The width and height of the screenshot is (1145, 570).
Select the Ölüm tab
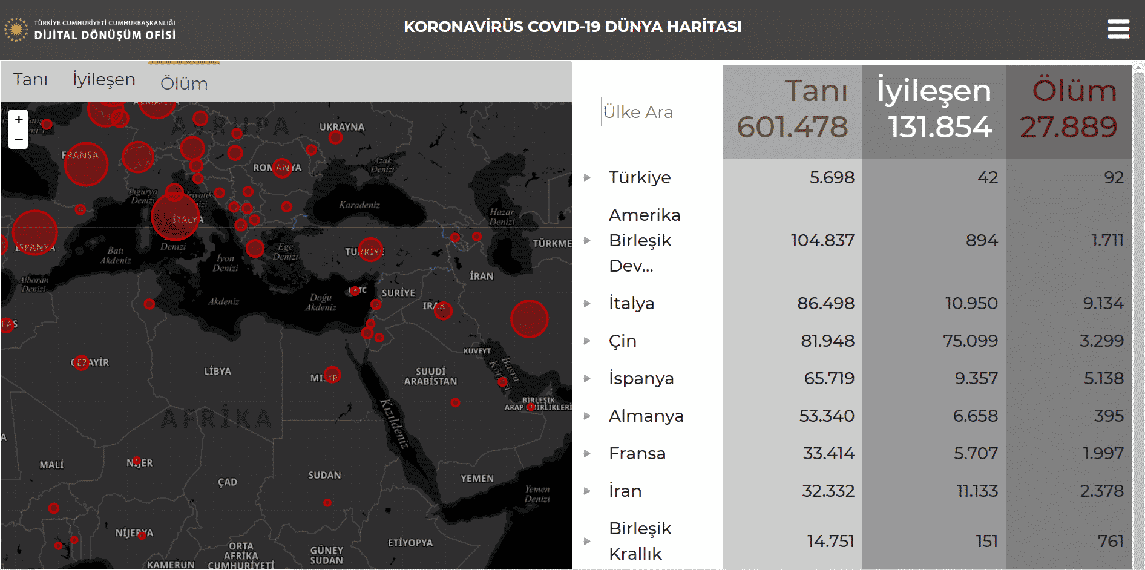(x=184, y=84)
